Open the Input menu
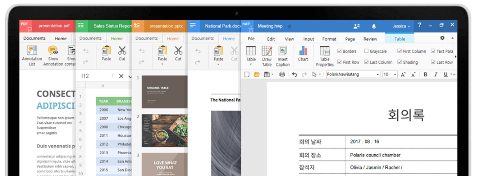The height and width of the screenshot is (176, 479). (309, 39)
